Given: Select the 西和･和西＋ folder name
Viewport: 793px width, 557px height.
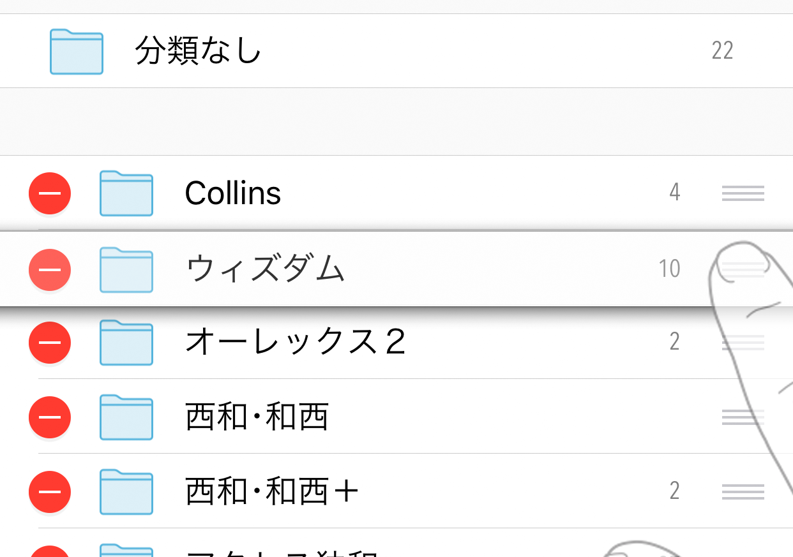Looking at the screenshot, I should [273, 491].
